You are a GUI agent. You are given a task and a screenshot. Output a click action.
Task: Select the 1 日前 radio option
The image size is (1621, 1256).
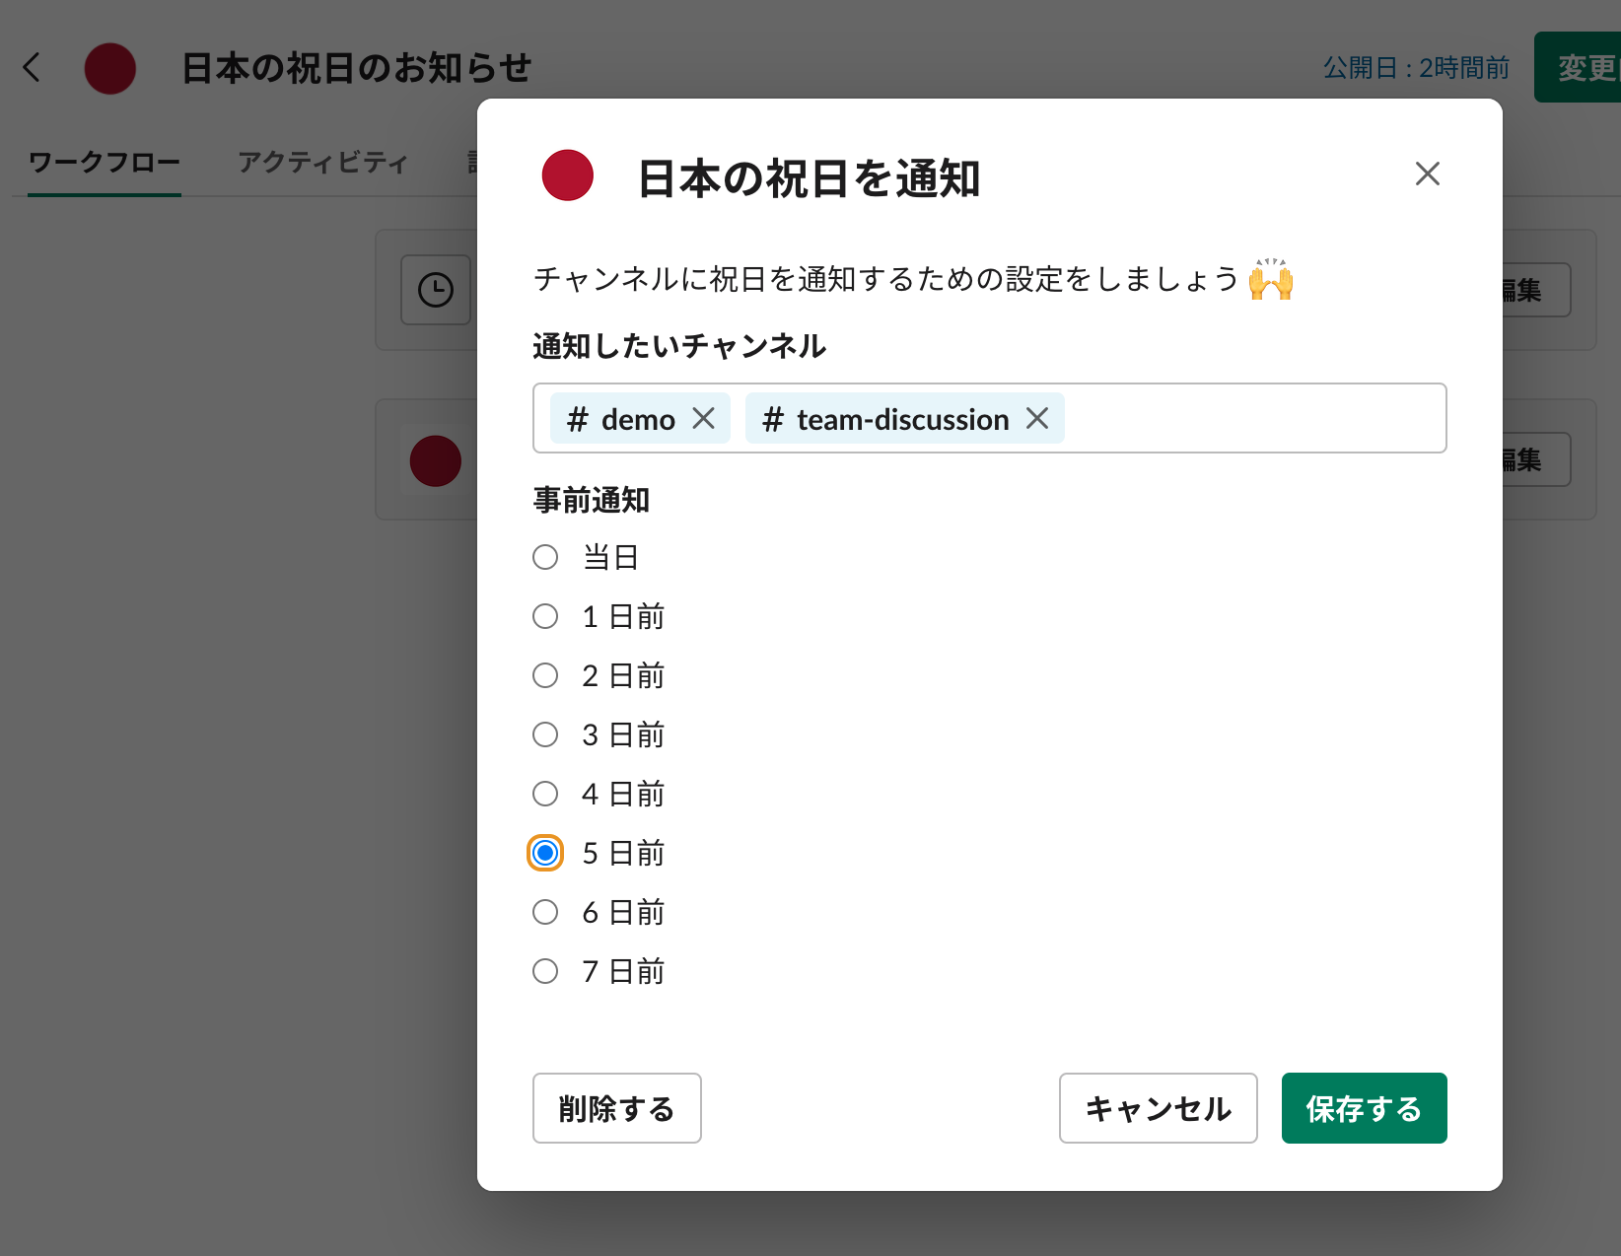545,616
